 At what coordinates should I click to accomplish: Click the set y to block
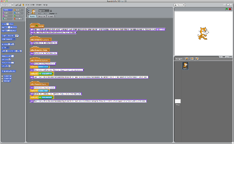(6, 66)
